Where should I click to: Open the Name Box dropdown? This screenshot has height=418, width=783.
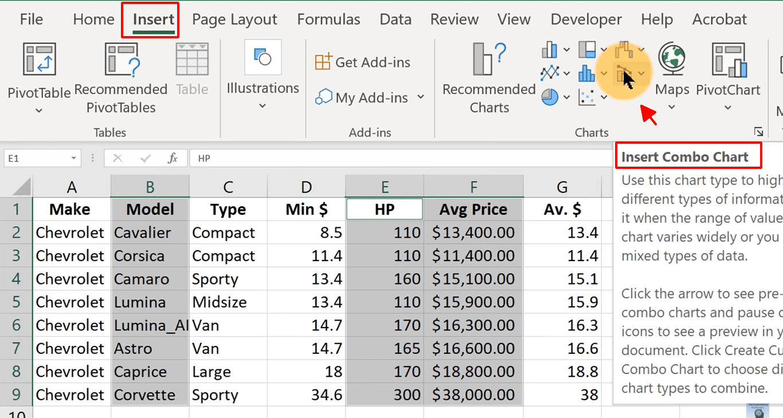[74, 159]
